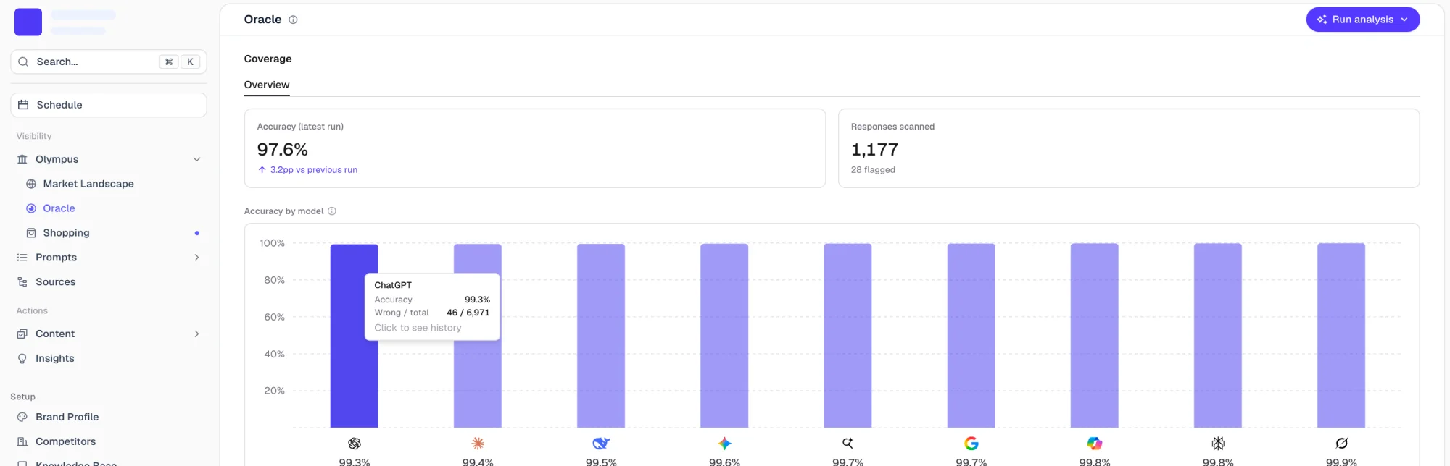The image size is (1450, 466).
Task: Click the calendar icon beside Schedule
Action: (23, 105)
